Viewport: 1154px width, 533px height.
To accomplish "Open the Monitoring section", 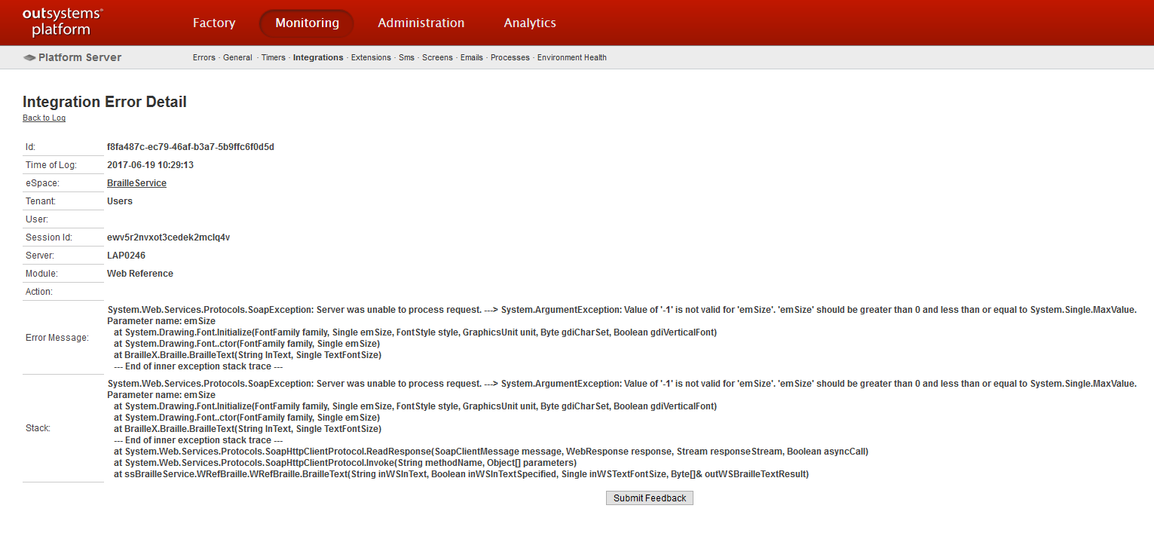I will [x=306, y=23].
